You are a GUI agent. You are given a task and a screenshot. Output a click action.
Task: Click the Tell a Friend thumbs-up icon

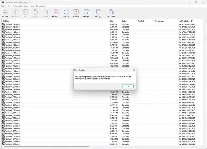111,12
